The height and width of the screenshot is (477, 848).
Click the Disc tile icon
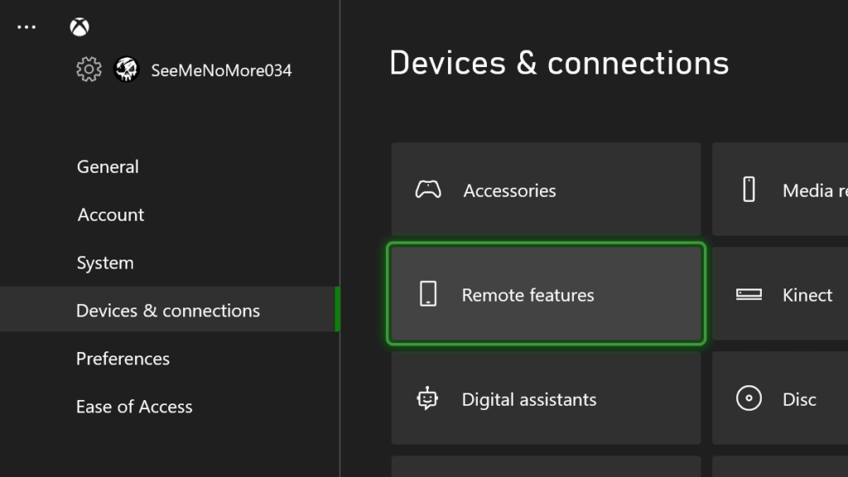click(750, 398)
